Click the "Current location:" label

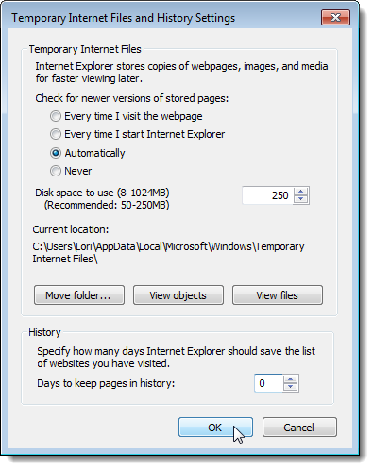(71, 229)
